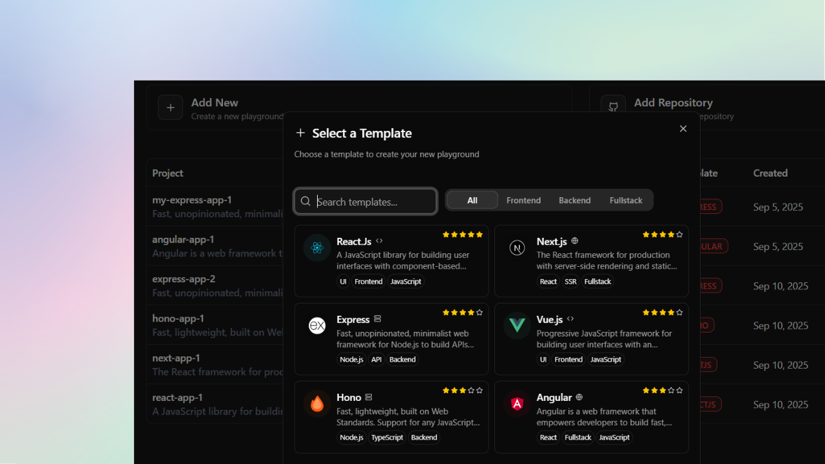Select the Vue.js green V logo
825x464 pixels.
tap(517, 325)
